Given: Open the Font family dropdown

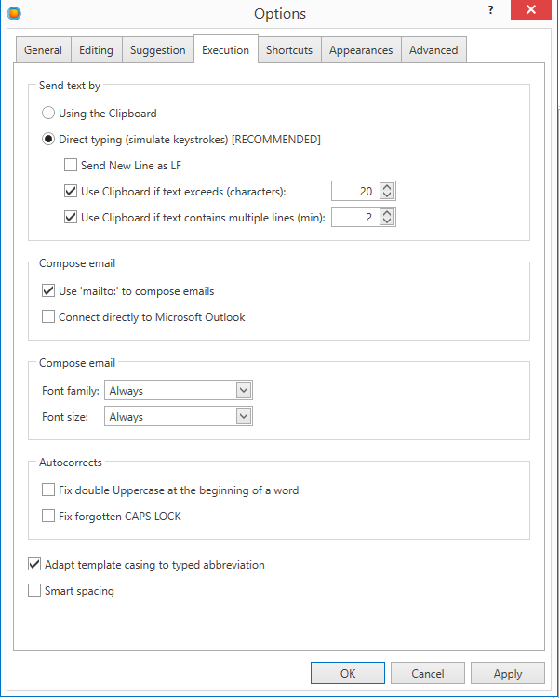Looking at the screenshot, I should (179, 391).
